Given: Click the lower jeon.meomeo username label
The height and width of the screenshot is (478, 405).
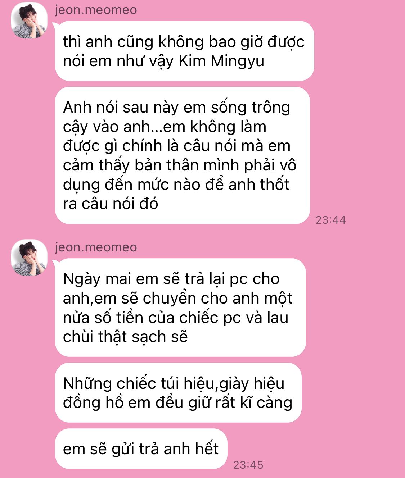Looking at the screenshot, I should tap(96, 247).
